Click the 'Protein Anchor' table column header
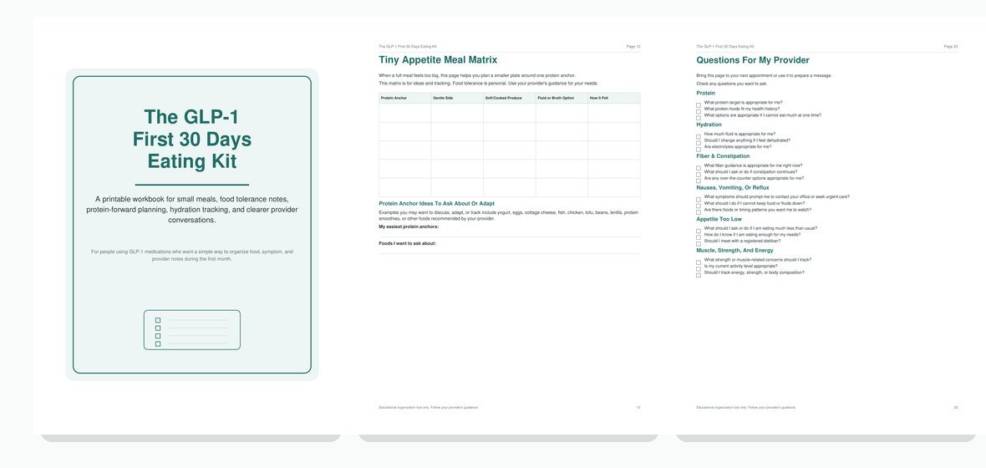Image resolution: width=986 pixels, height=468 pixels. 405,98
